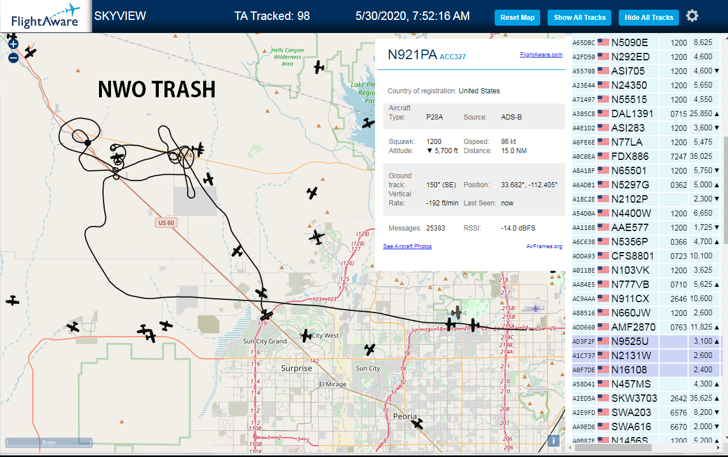Screen dimensions: 728x457
Task: Select the purple aircraft icon on the map
Action: 536,308
